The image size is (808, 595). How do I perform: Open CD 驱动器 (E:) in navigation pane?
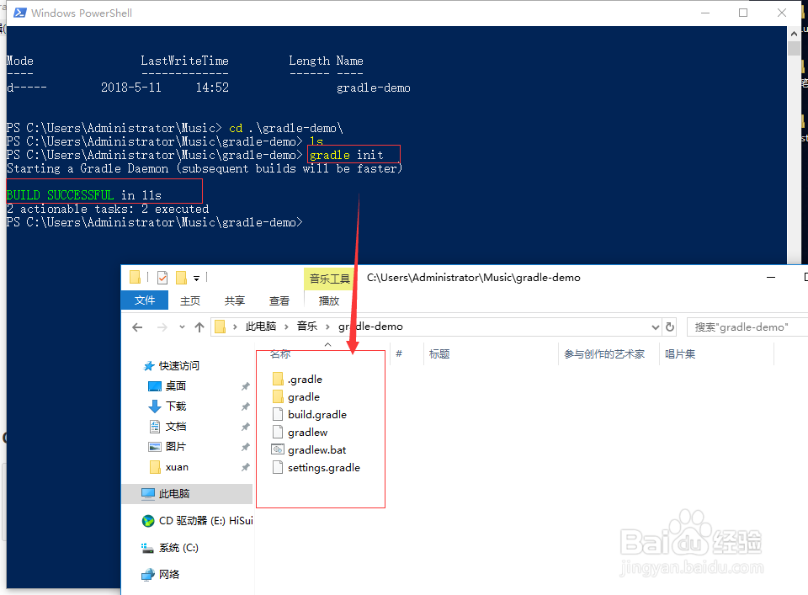click(197, 520)
